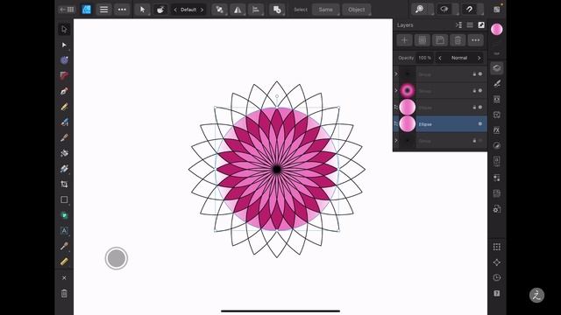Go to the previous preset before Default
Image resolution: width=561 pixels, height=315 pixels.
coord(175,10)
